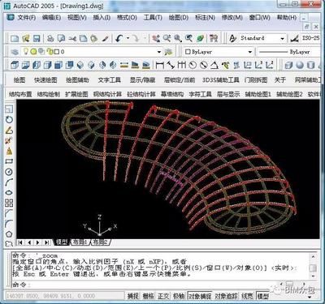The width and height of the screenshot is (325, 304).
Task: Click the Plot Preview icon
Action: tap(61, 38)
